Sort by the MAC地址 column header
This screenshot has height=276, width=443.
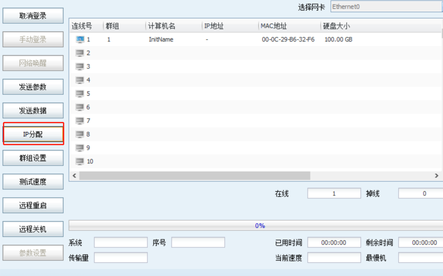point(273,26)
